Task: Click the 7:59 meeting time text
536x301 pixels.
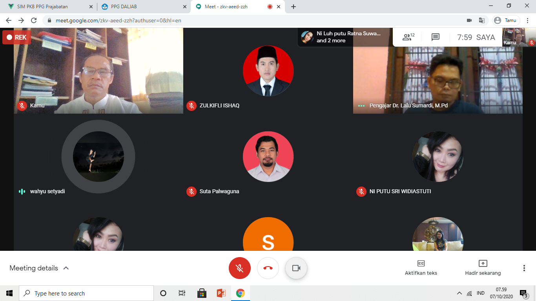Action: (x=465, y=38)
